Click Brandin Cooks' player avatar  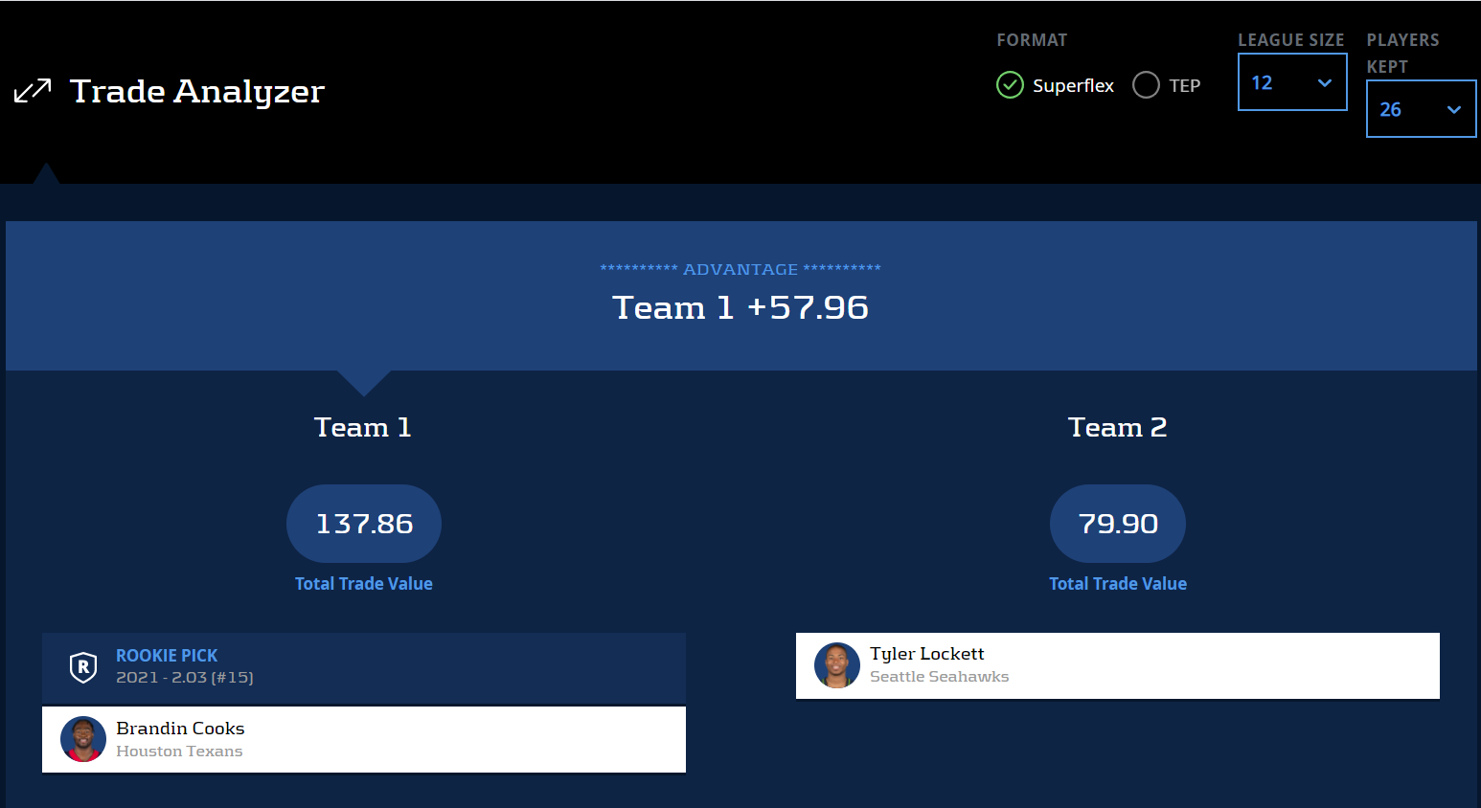click(x=83, y=739)
